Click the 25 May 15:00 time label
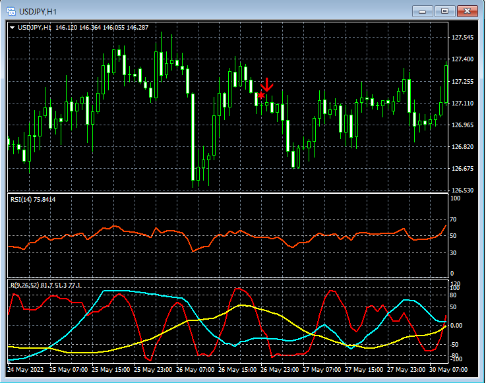The width and height of the screenshot is (486, 383). click(111, 370)
